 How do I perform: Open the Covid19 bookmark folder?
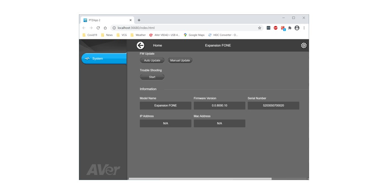point(90,35)
